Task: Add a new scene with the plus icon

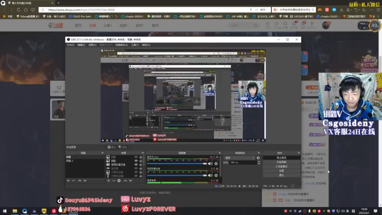Action: tap(68, 181)
